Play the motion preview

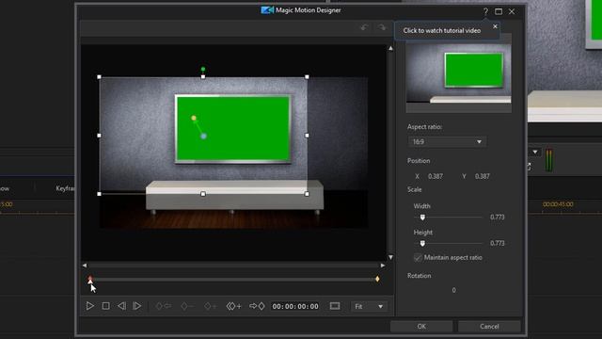point(90,306)
